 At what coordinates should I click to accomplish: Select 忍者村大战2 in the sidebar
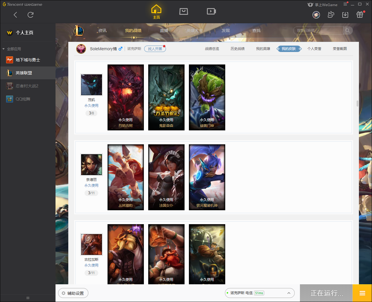tap(28, 86)
